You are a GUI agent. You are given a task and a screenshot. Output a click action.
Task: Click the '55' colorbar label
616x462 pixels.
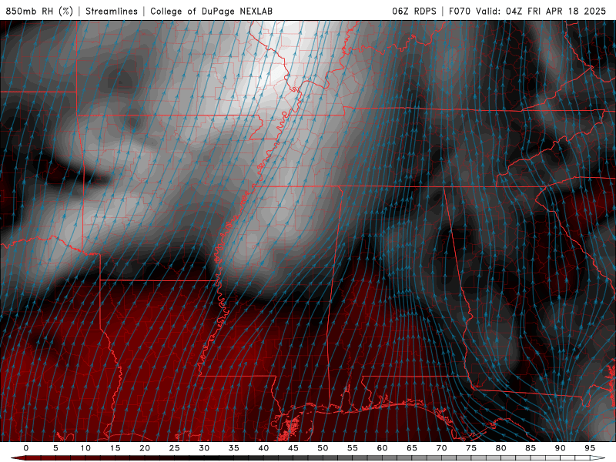(x=353, y=448)
